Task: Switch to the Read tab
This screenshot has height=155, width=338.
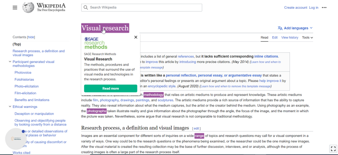Action: pyautogui.click(x=264, y=38)
